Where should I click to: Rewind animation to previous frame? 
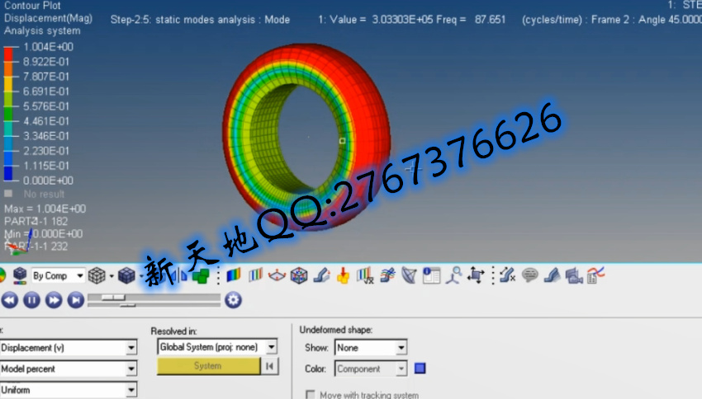[9, 300]
